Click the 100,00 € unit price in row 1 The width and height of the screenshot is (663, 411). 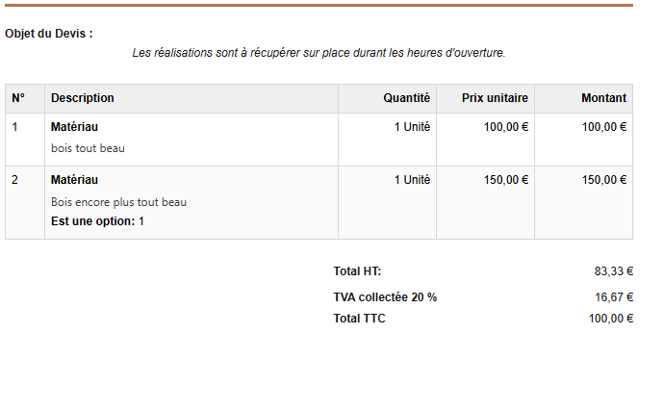[506, 127]
